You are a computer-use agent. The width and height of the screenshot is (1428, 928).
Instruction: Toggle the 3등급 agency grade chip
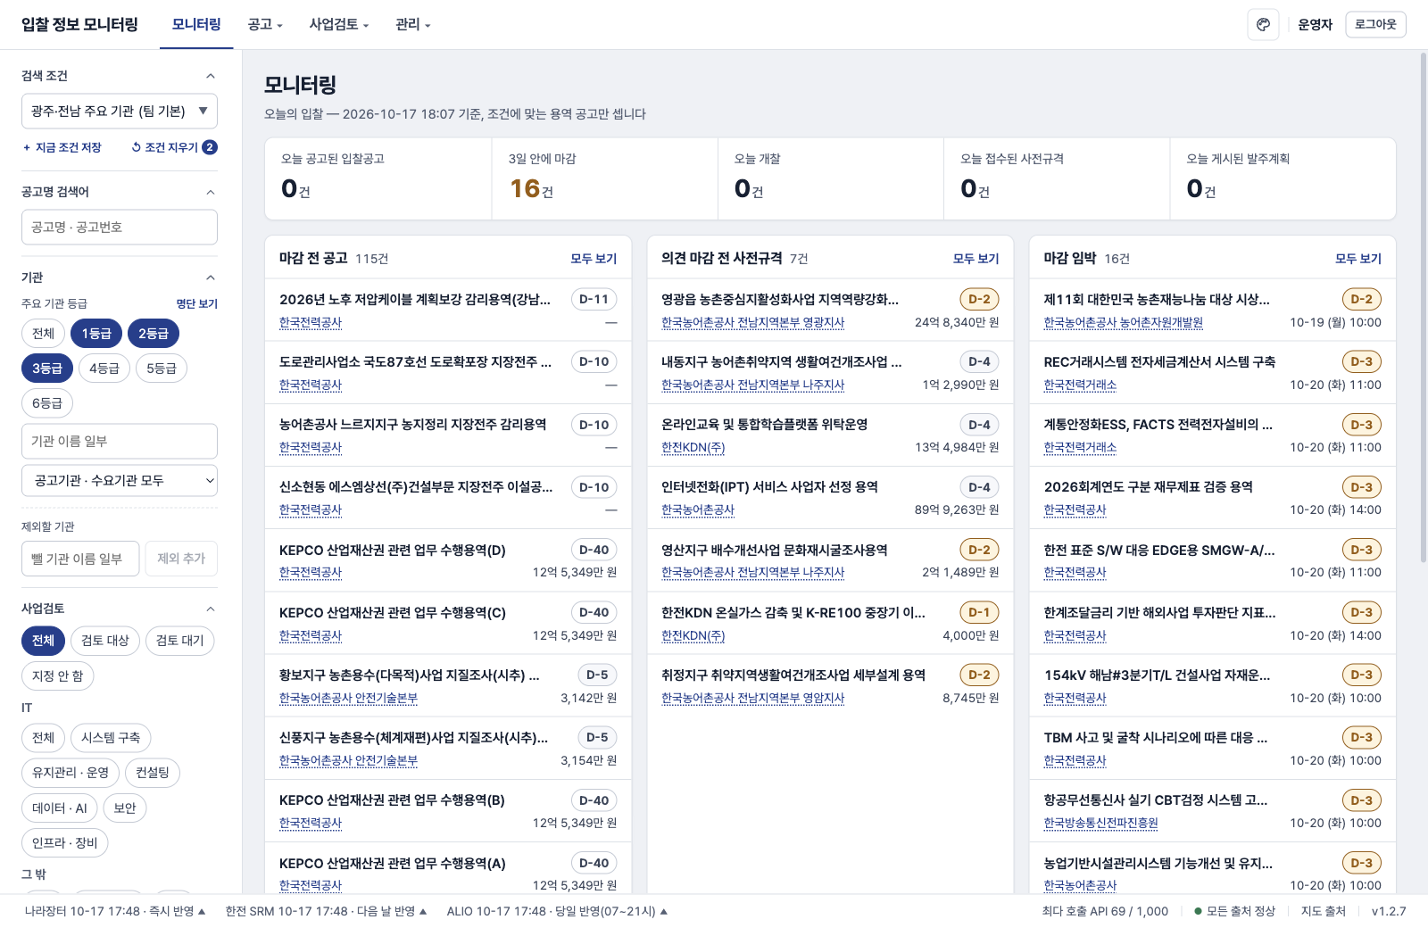pyautogui.click(x=47, y=369)
